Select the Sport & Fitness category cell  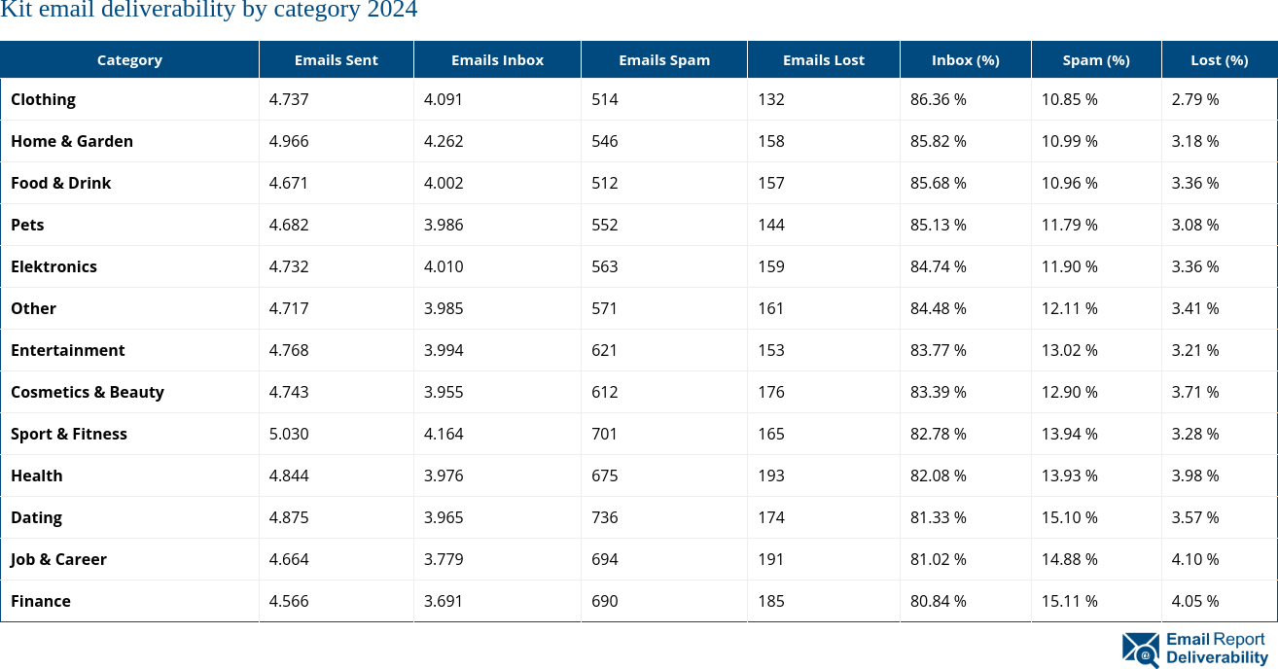pyautogui.click(x=129, y=434)
